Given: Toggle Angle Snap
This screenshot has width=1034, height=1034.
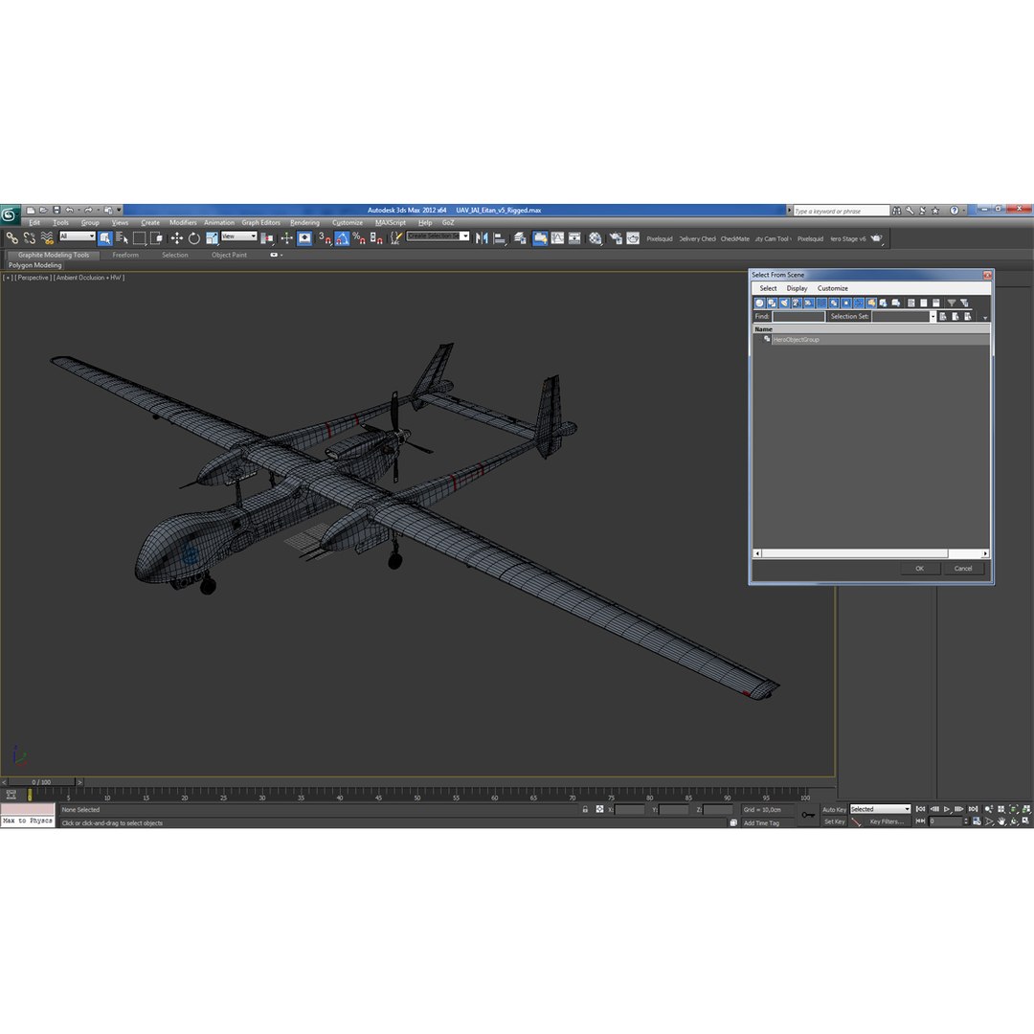Looking at the screenshot, I should tap(342, 238).
